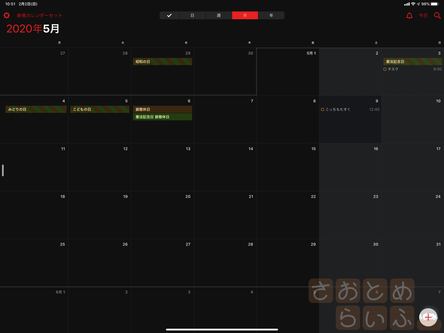
Task: Open the 昭和の日 holiday event
Action: click(162, 61)
